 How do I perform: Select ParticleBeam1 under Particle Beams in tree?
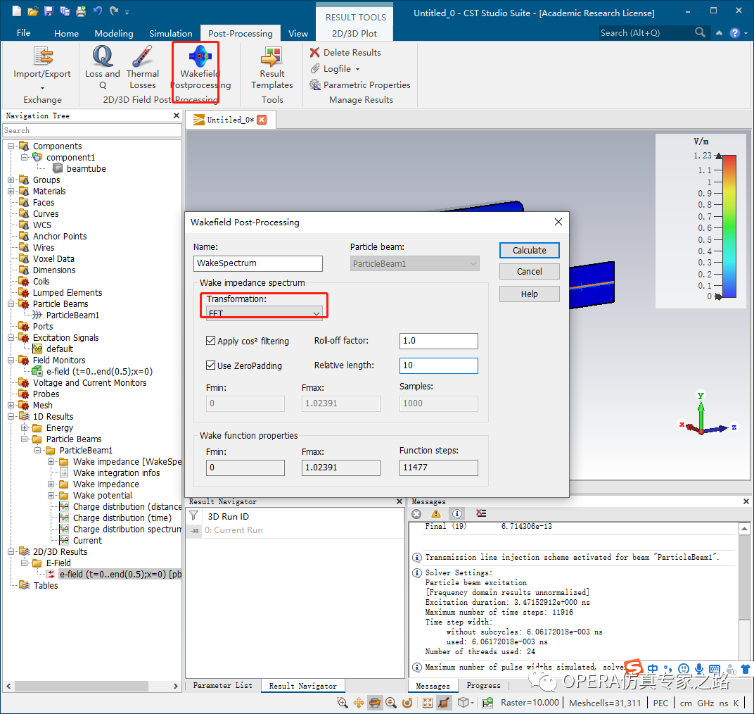coord(72,315)
